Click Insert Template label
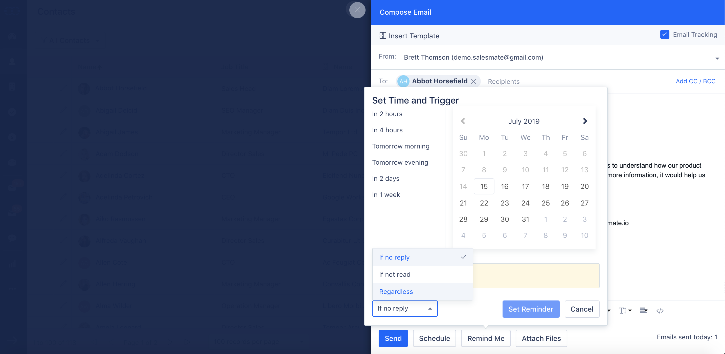The width and height of the screenshot is (725, 354). click(x=414, y=36)
